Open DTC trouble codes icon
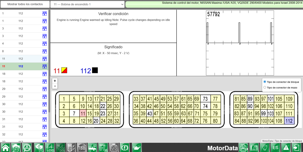303x152 pixels. click(39, 148)
